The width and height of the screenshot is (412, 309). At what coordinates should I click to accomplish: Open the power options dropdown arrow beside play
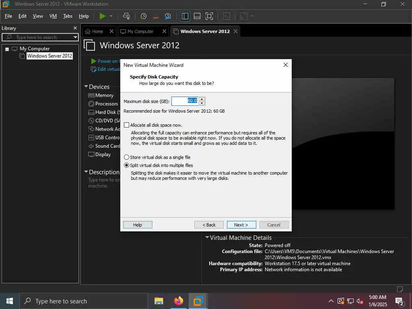pyautogui.click(x=111, y=16)
